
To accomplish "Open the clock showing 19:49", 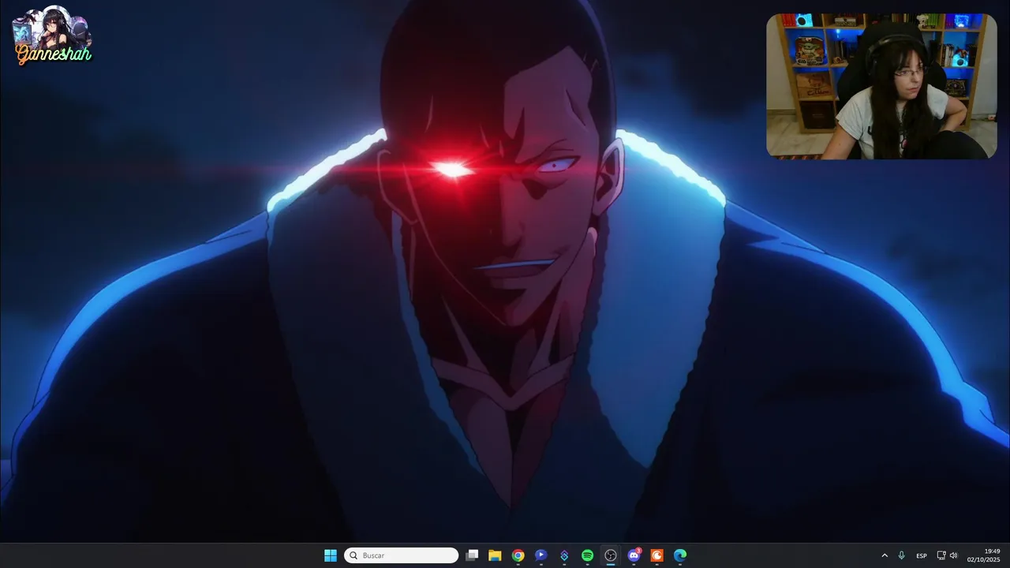I will click(984, 555).
